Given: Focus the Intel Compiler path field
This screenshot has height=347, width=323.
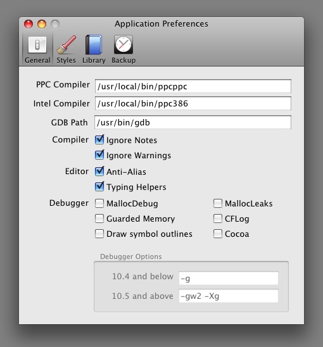Looking at the screenshot, I should coord(193,103).
